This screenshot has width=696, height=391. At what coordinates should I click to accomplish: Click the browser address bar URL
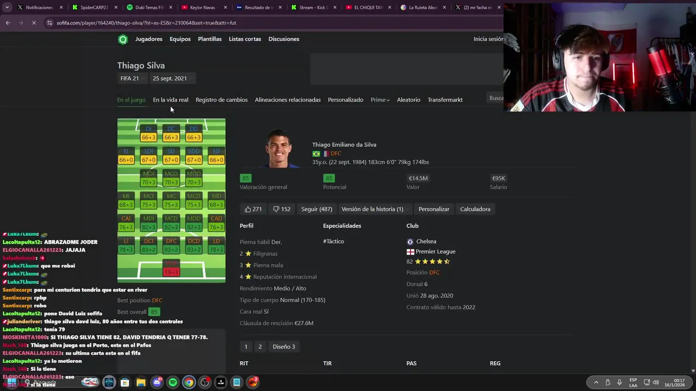click(x=146, y=23)
